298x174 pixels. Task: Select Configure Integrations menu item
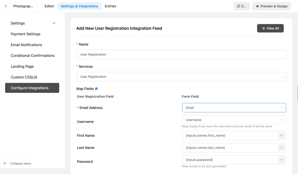pyautogui.click(x=32, y=88)
